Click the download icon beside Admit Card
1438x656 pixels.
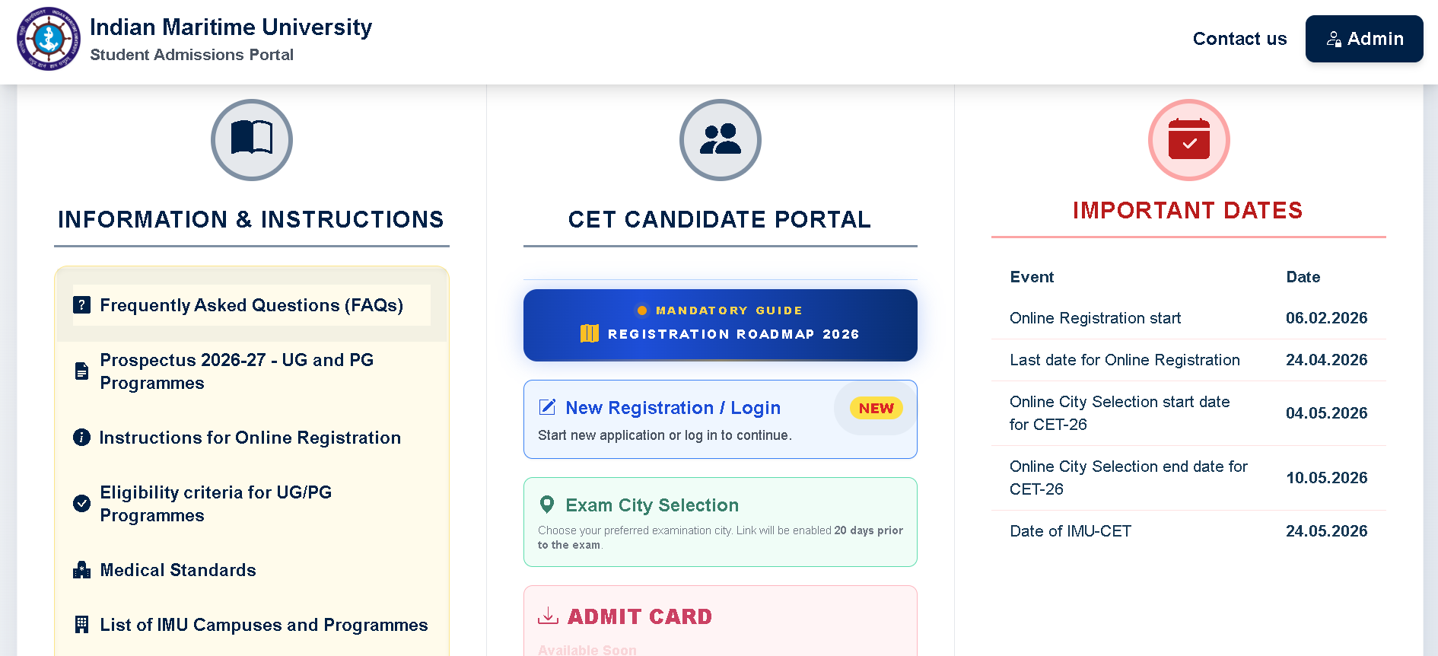pos(547,615)
